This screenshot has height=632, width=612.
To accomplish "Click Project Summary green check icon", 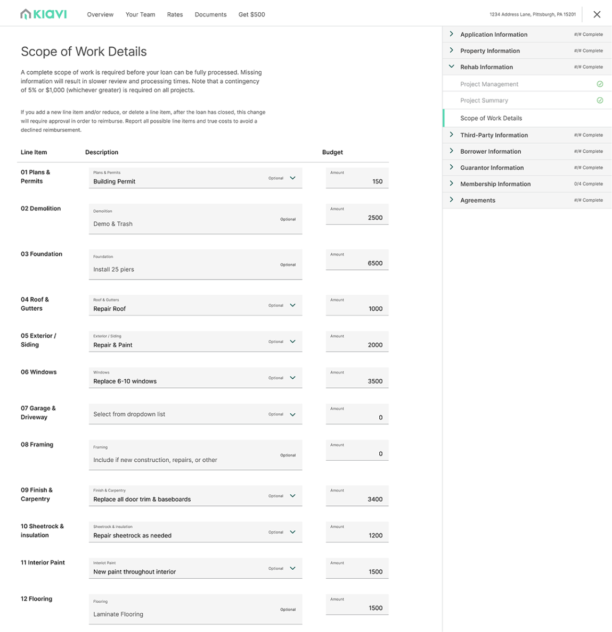I will point(600,101).
